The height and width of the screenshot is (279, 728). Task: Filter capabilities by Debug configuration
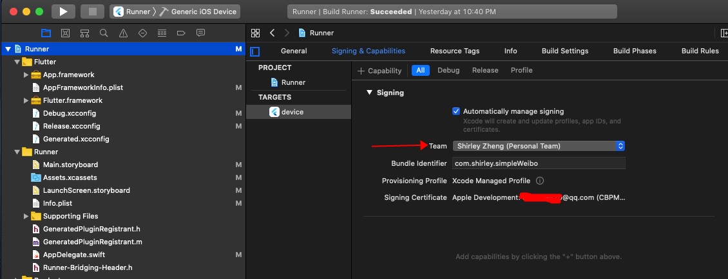tap(448, 71)
